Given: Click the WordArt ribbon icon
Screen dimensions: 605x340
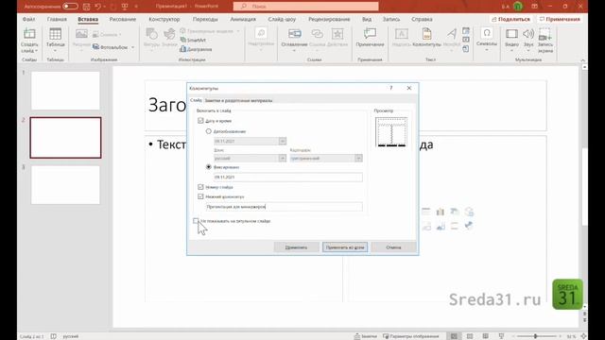Looking at the screenshot, I should click(x=452, y=34).
